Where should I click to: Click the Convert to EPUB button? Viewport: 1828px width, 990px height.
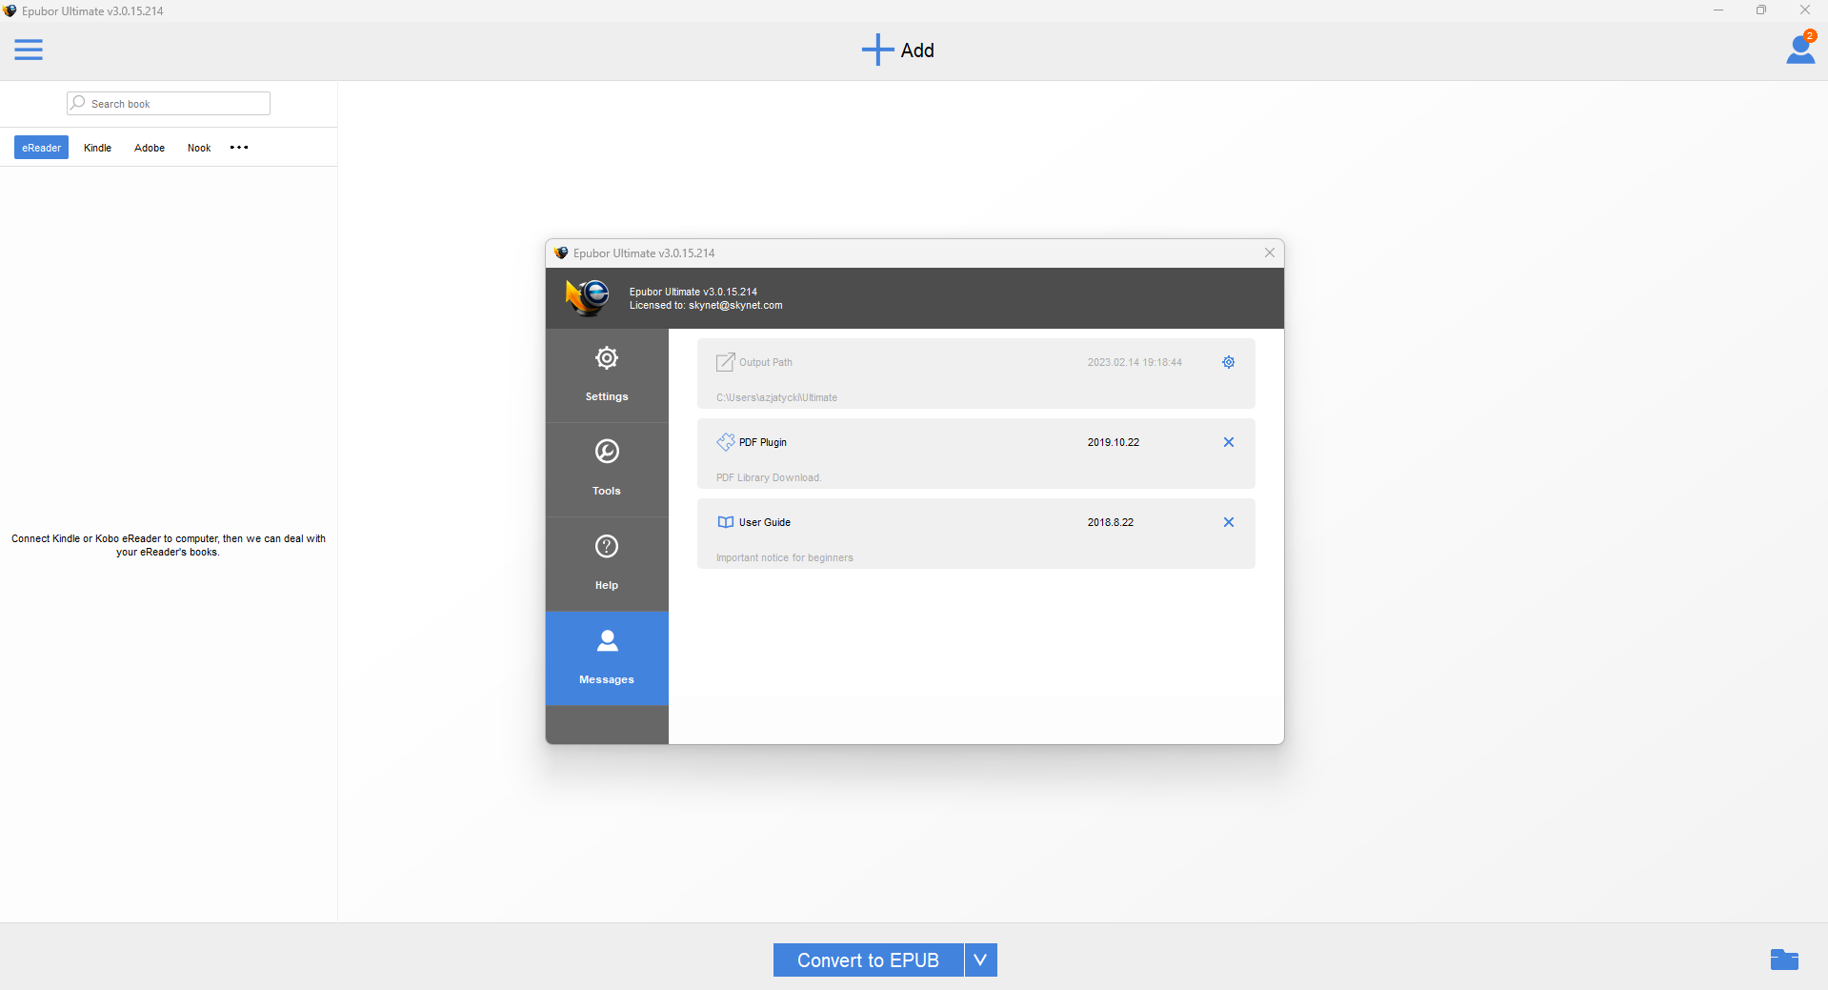[868, 960]
